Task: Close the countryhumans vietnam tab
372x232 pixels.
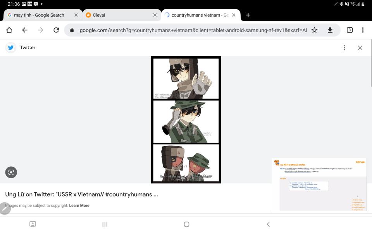Action: (x=234, y=15)
